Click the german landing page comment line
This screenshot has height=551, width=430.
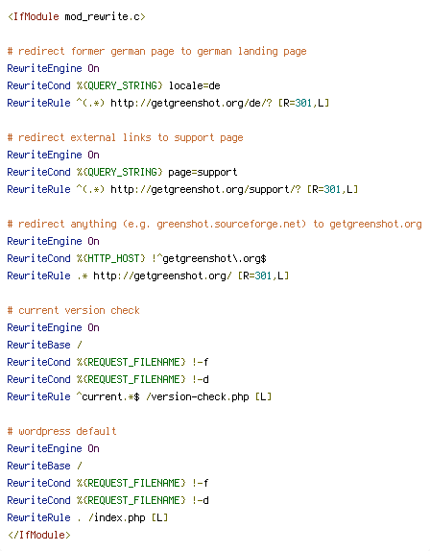[x=157, y=51]
